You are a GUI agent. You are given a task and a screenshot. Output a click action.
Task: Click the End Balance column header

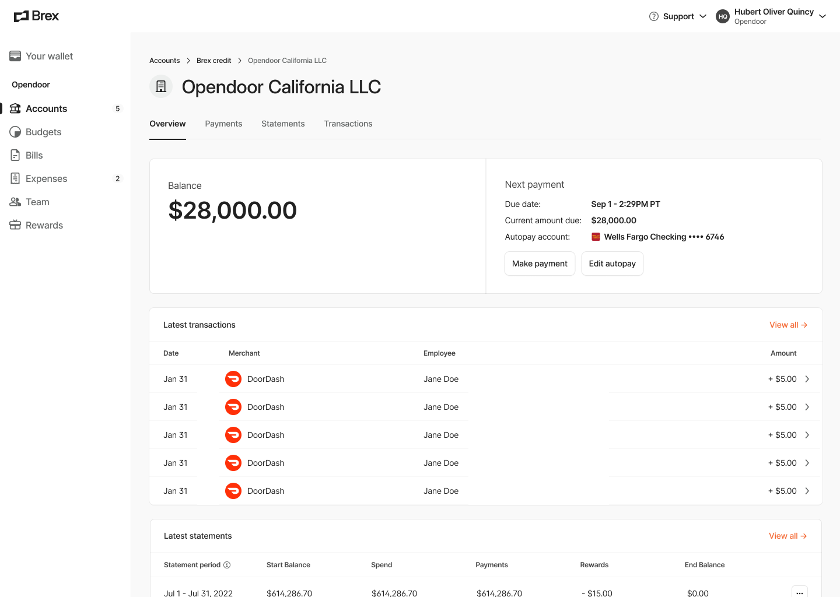click(x=705, y=565)
